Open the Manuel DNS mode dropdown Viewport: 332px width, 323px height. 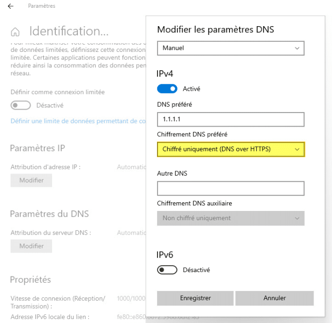click(230, 48)
